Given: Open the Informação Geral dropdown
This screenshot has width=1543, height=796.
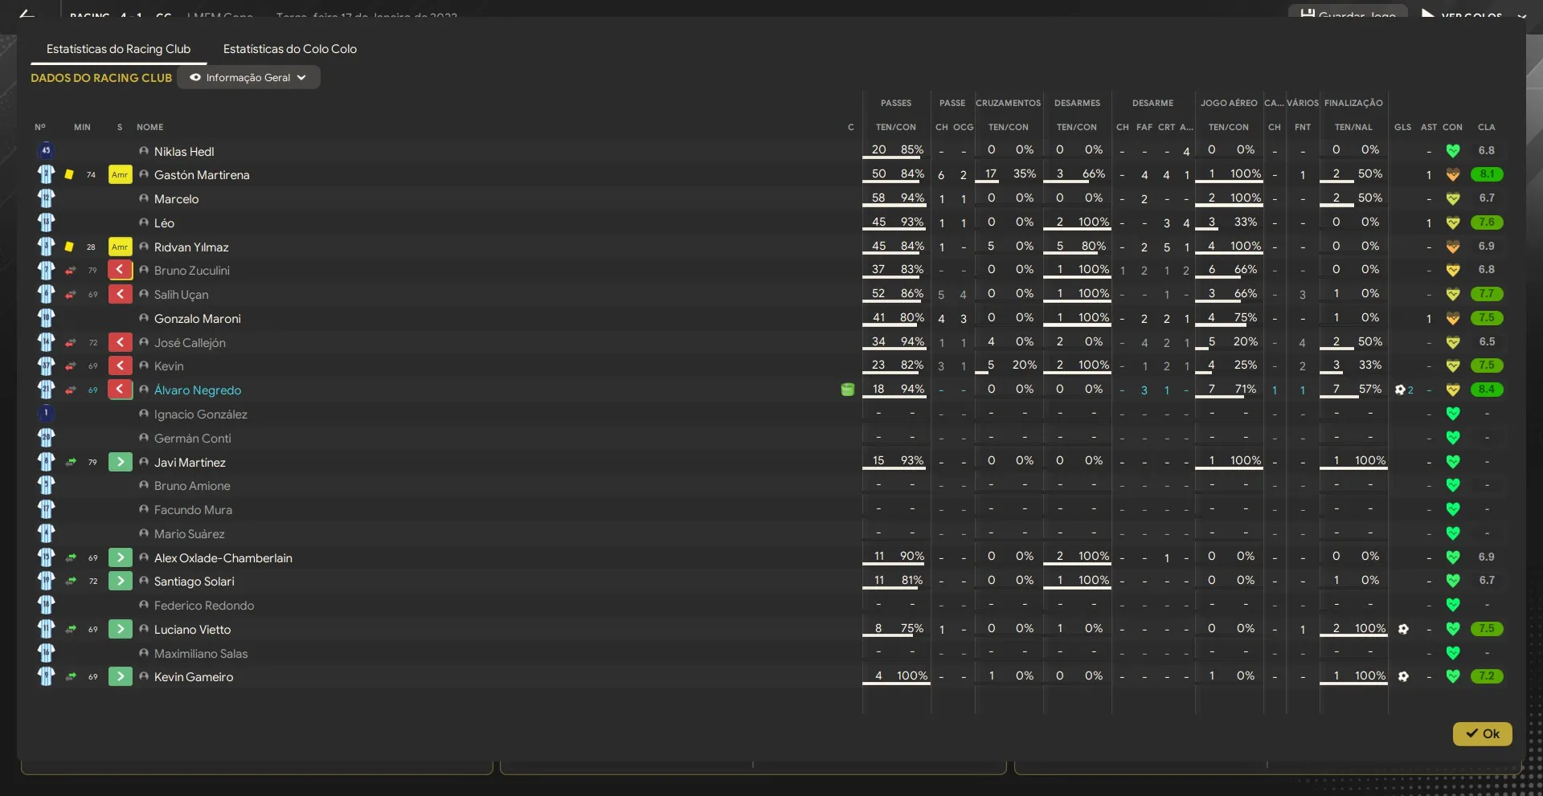Looking at the screenshot, I should 248,77.
